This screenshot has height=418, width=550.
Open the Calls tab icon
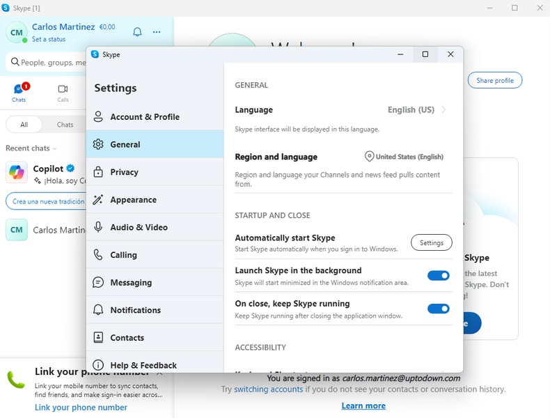pyautogui.click(x=63, y=88)
